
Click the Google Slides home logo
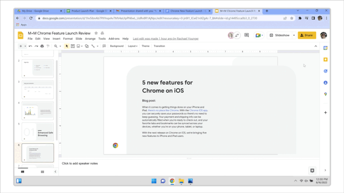(21, 35)
